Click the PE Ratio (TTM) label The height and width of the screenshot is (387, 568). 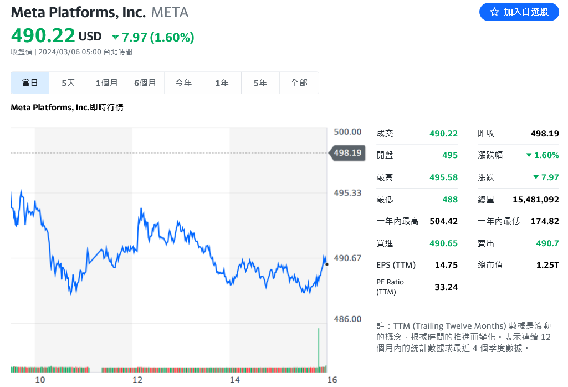[x=390, y=287]
